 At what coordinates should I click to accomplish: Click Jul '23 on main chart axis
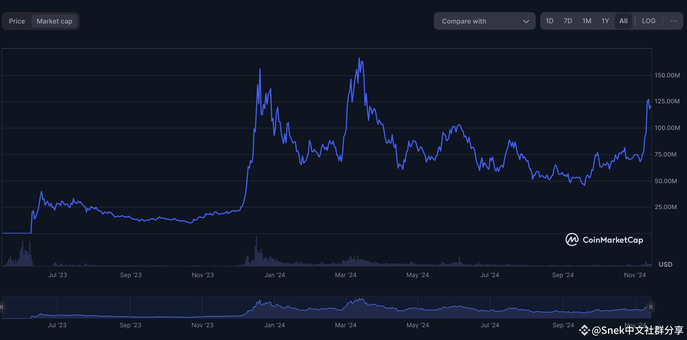point(58,275)
